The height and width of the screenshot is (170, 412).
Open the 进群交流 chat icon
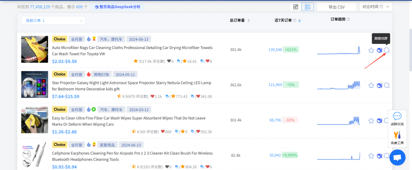pyautogui.click(x=397, y=119)
